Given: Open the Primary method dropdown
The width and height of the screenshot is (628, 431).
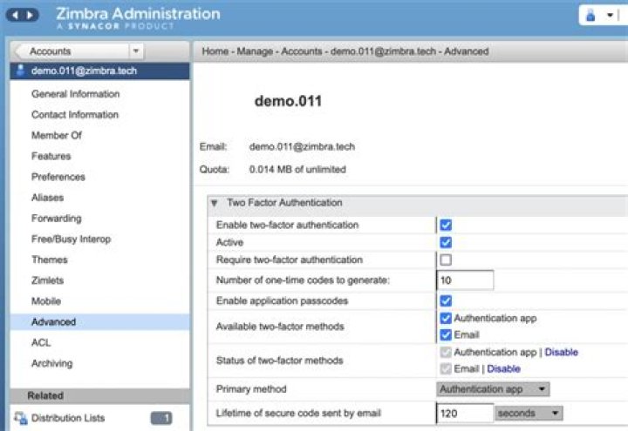Looking at the screenshot, I should tap(493, 389).
